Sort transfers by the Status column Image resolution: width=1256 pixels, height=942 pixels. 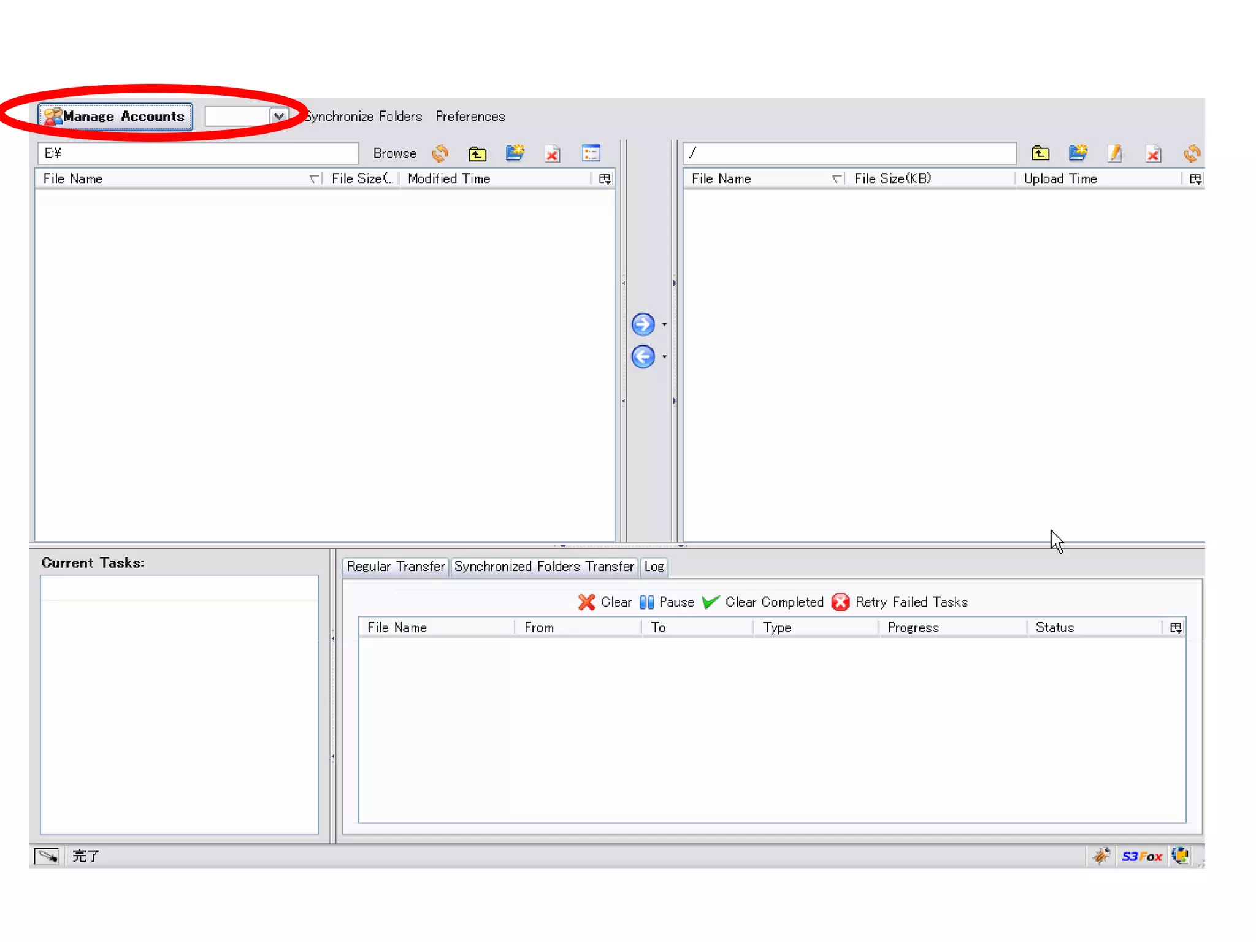click(1095, 627)
